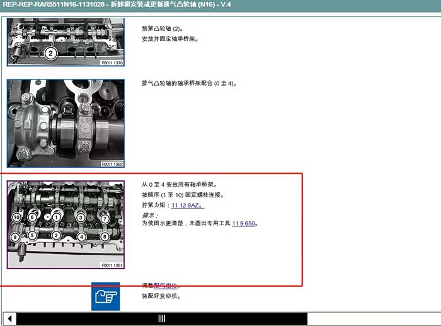Click the text 排气凸轮轴的轴承桥架配合 (0 至 4)
The width and height of the screenshot is (441, 326).
click(189, 83)
